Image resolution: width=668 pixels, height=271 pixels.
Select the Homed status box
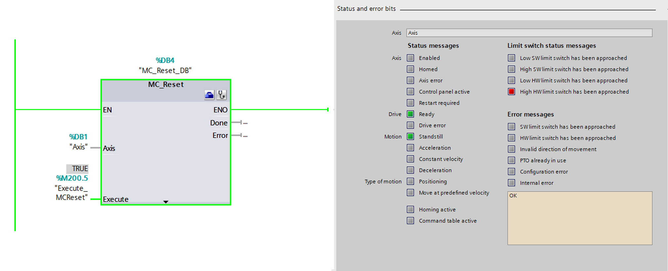[410, 69]
